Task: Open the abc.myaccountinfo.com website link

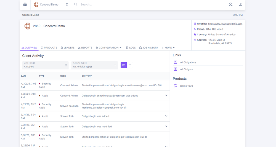Action: click(225, 24)
